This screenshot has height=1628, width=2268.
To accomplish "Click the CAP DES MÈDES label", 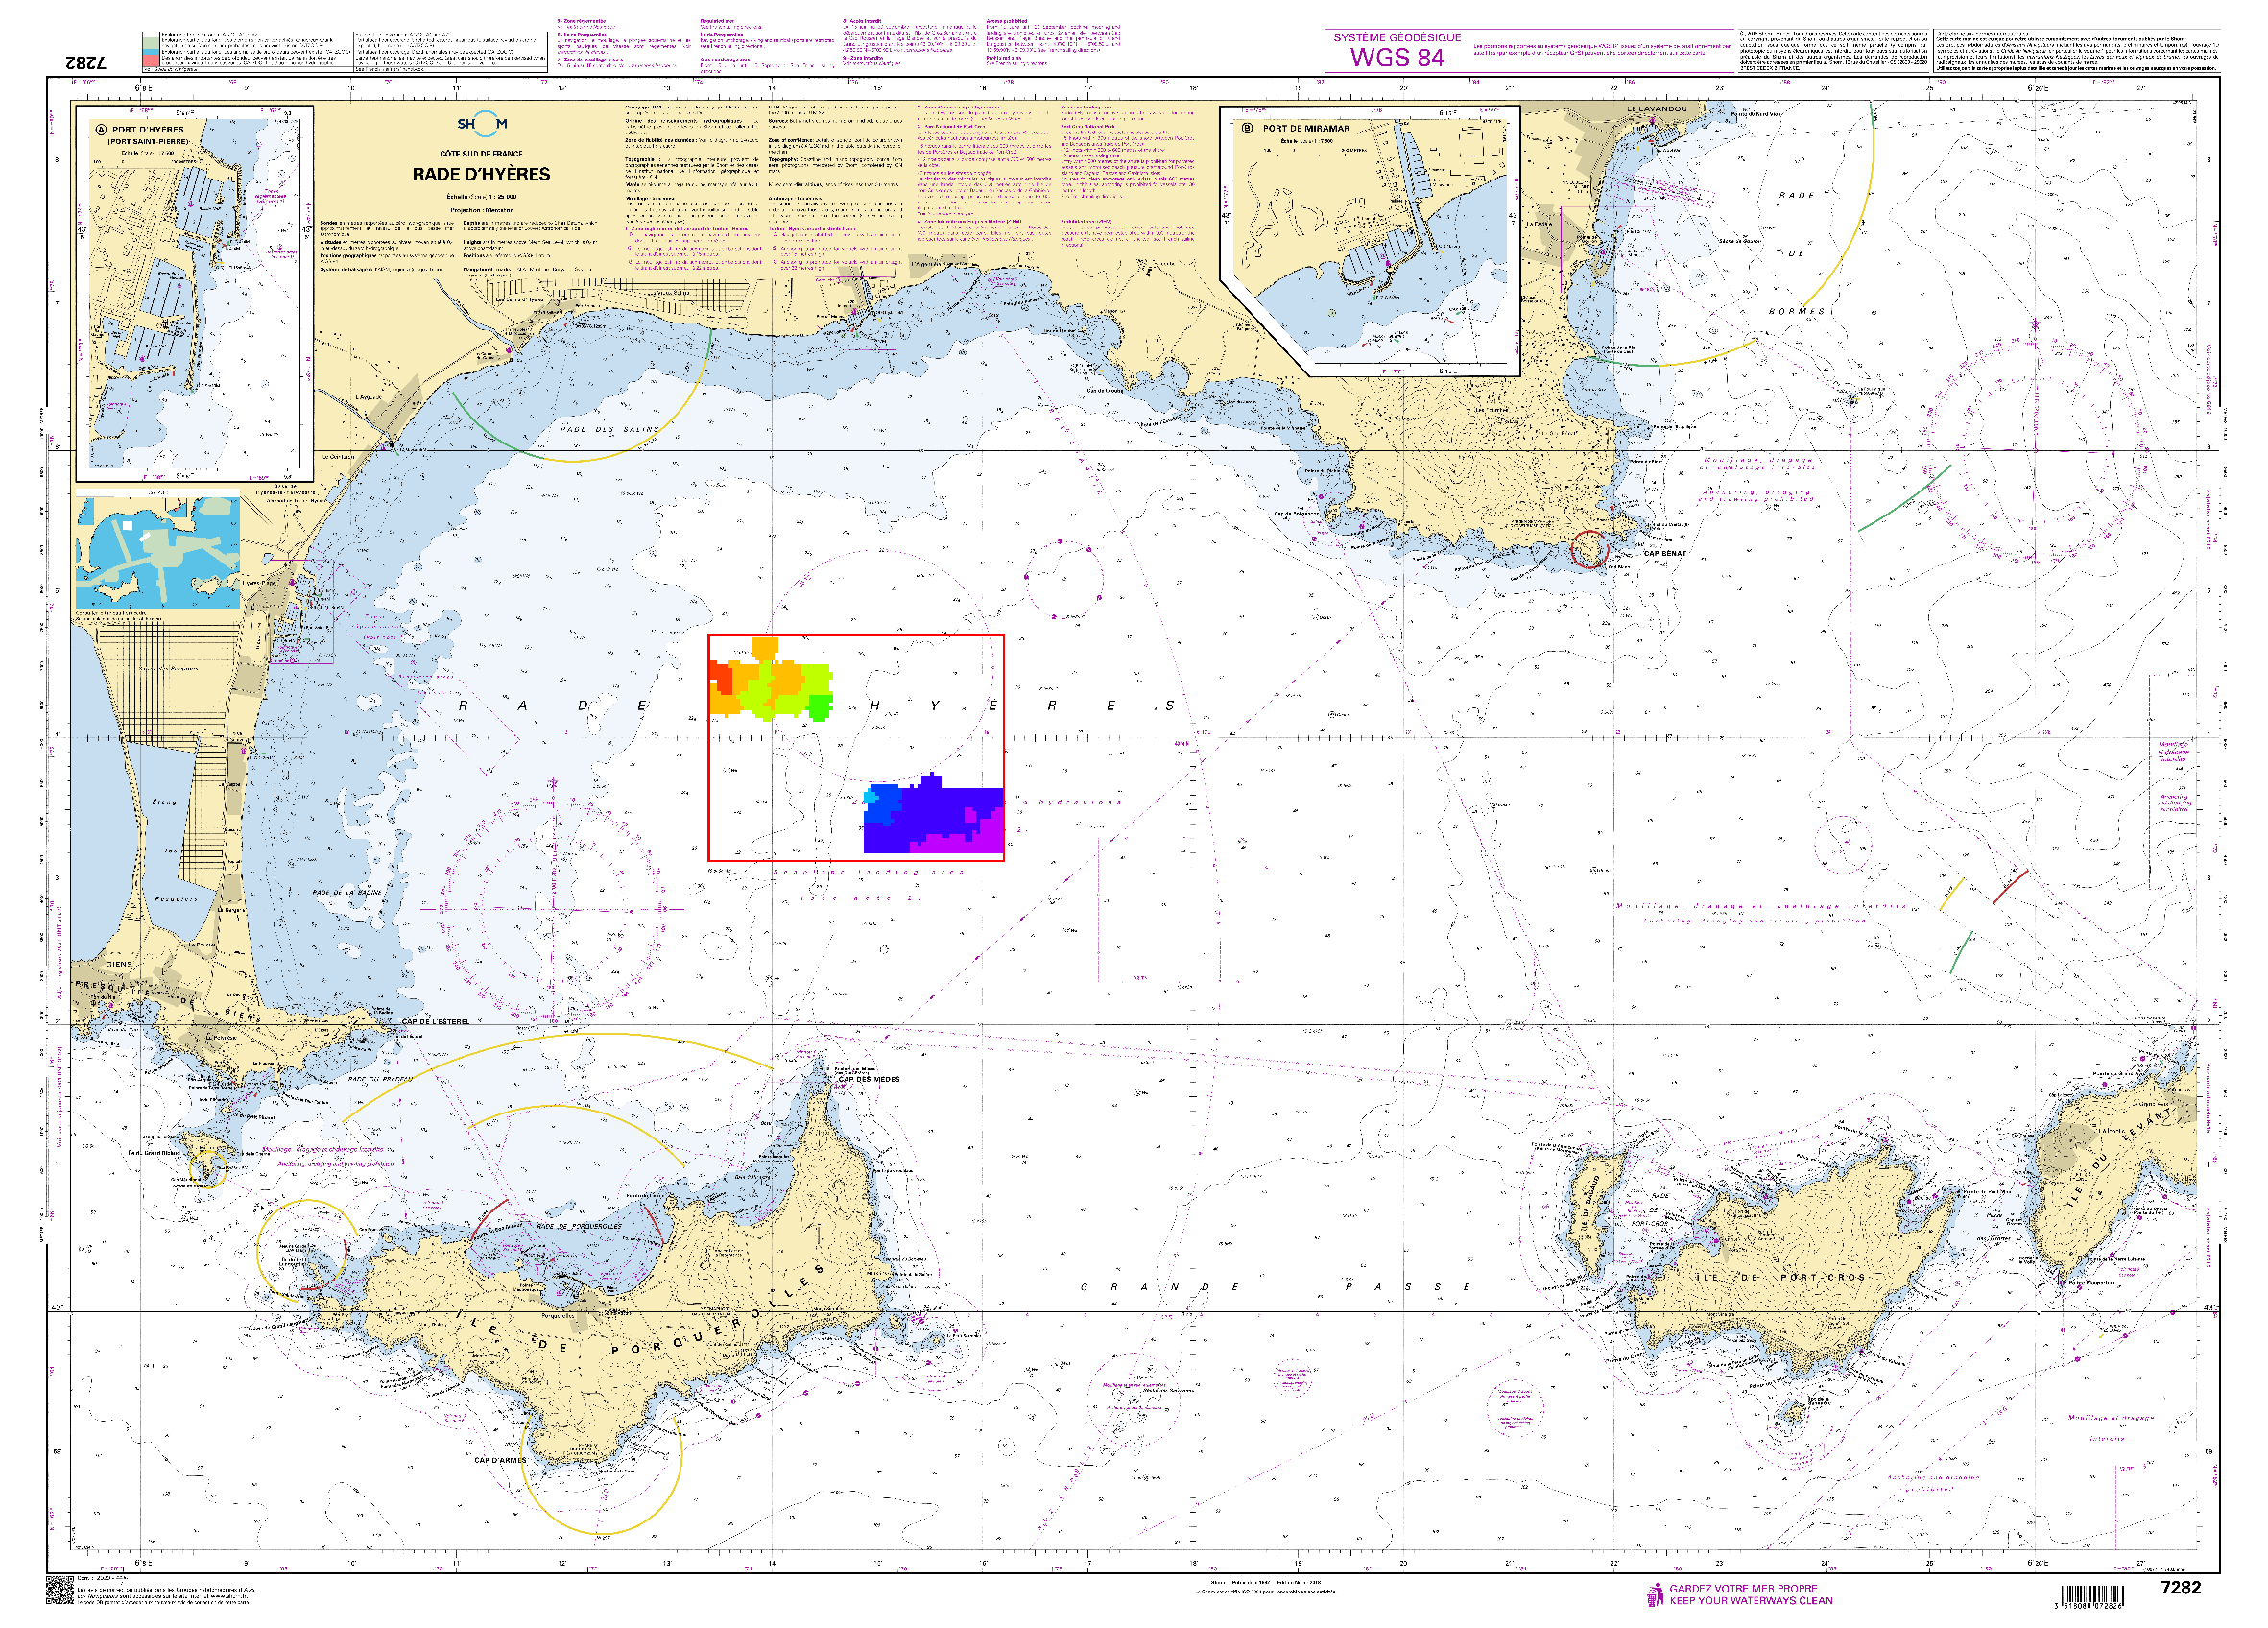I will click(868, 1080).
